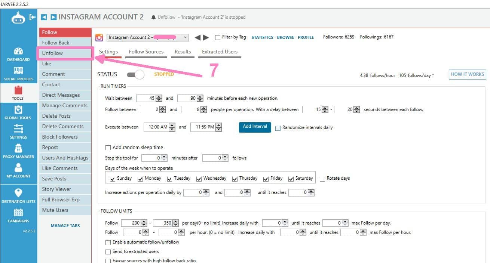Select Follow in the tools list
490x263 pixels.
(x=65, y=33)
